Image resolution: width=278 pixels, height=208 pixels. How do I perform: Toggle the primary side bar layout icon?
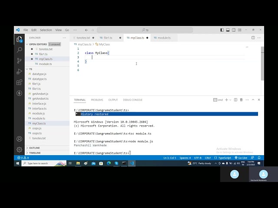click(222, 30)
